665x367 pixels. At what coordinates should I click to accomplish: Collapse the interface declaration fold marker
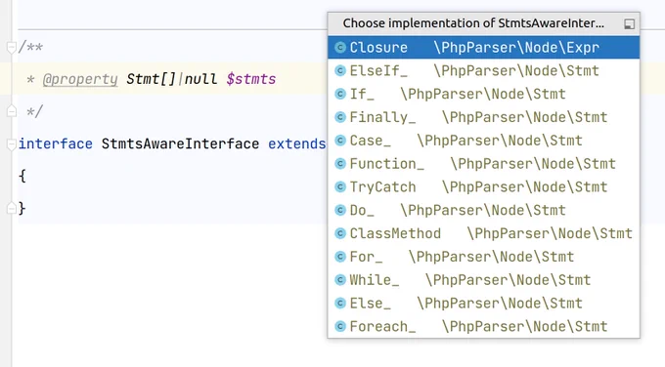click(x=12, y=144)
